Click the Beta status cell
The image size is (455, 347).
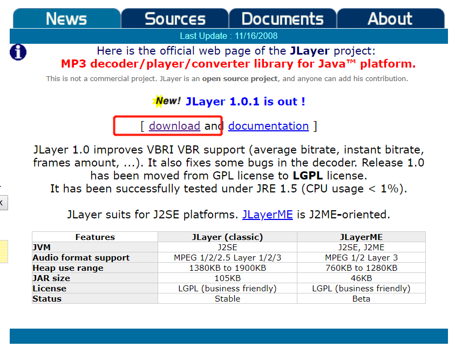pos(361,298)
